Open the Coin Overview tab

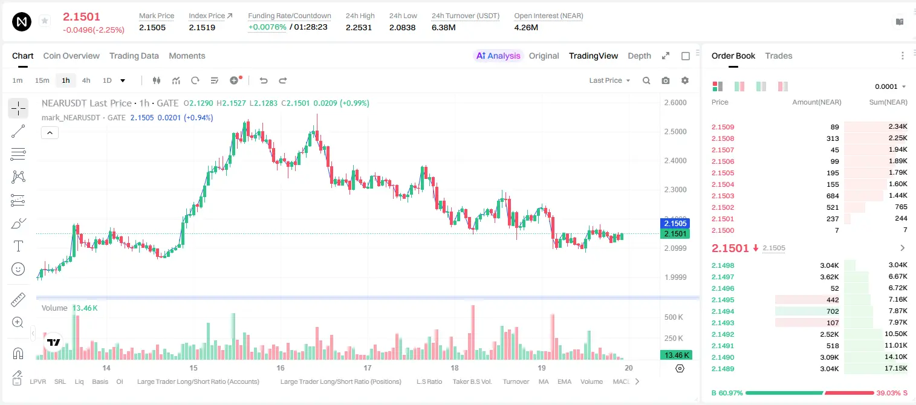(x=71, y=56)
